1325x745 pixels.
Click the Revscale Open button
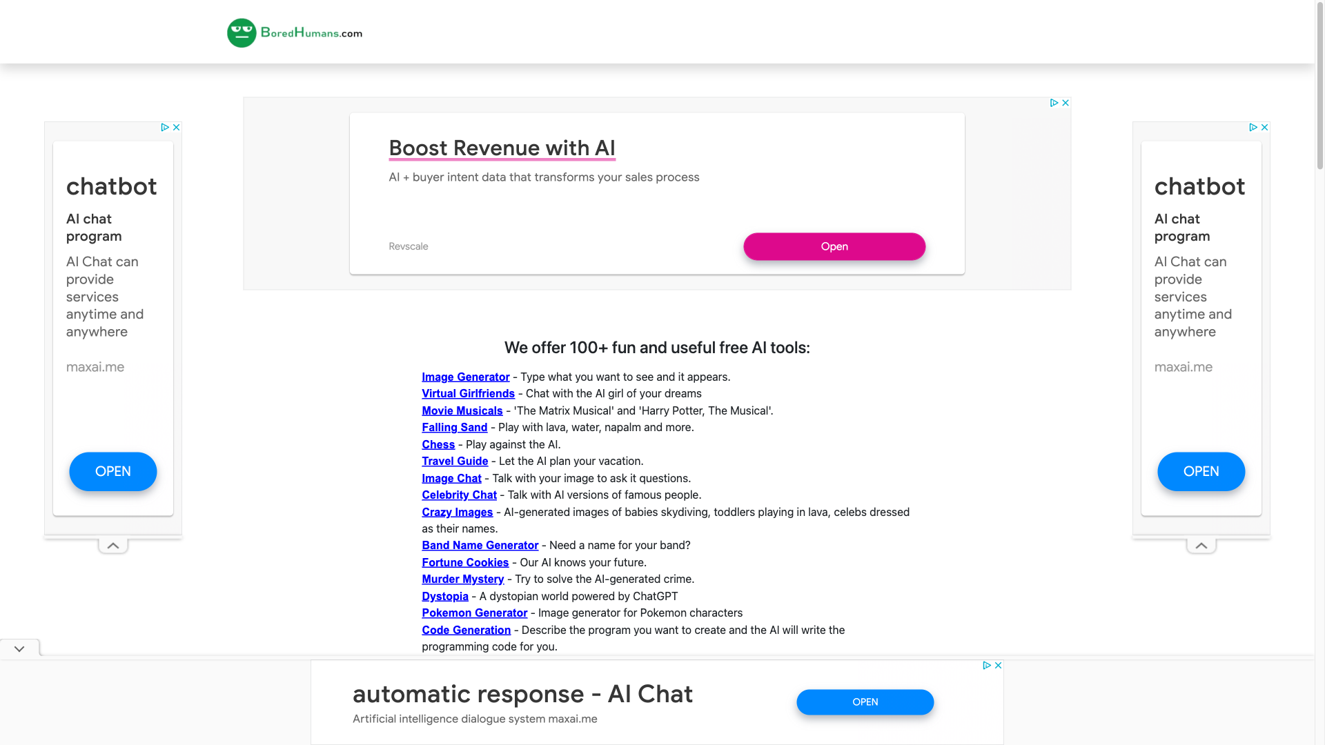click(834, 246)
